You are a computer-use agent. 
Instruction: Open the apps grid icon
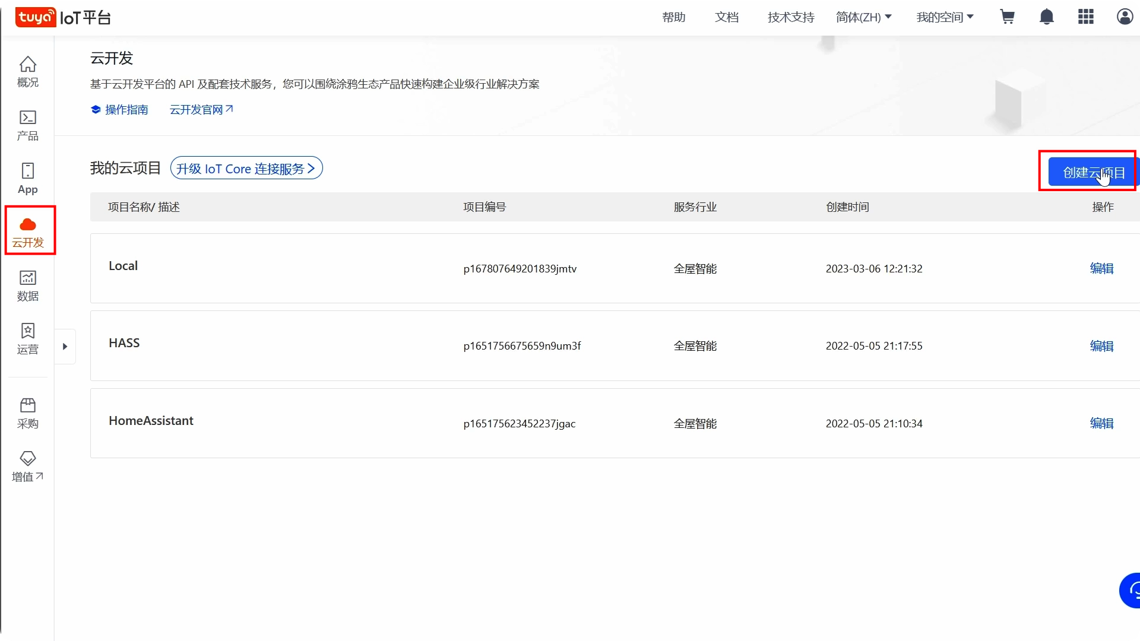1086,17
